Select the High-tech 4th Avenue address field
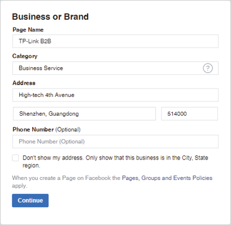The width and height of the screenshot is (231, 225). coord(115,95)
